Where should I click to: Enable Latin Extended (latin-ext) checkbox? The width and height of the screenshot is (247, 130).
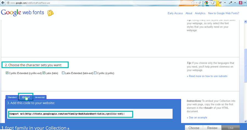point(63,73)
